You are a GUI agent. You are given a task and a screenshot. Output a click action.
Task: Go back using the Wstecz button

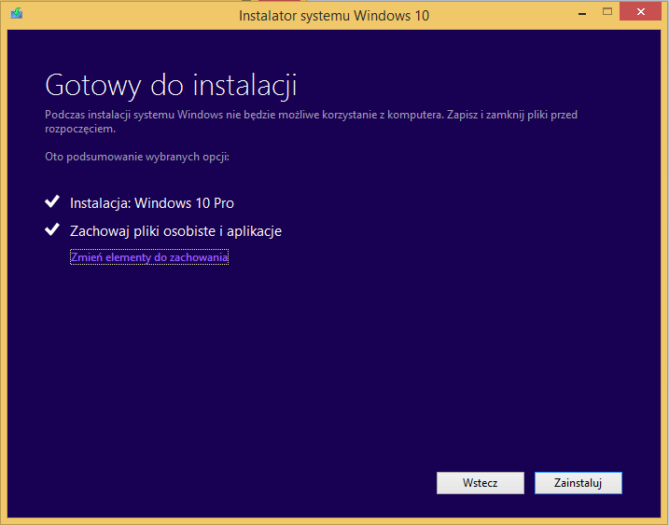[x=480, y=483]
